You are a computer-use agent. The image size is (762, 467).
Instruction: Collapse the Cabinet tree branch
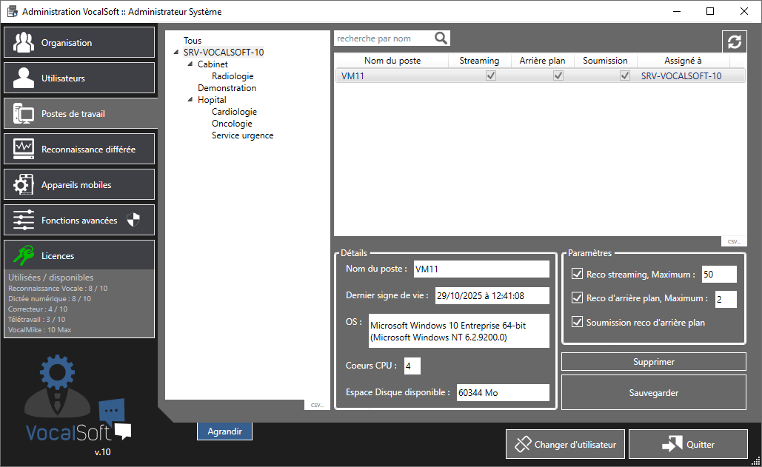click(190, 64)
